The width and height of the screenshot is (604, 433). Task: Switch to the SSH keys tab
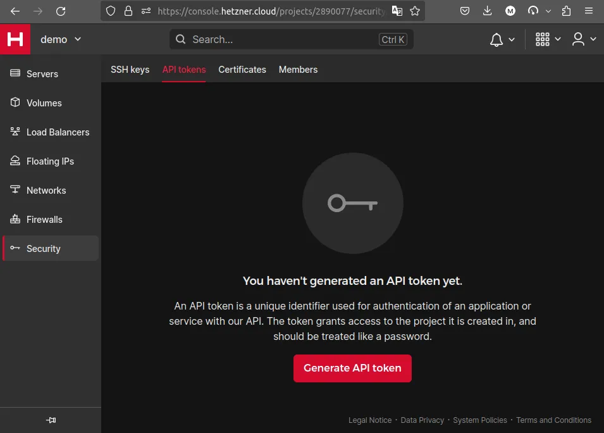coord(130,70)
